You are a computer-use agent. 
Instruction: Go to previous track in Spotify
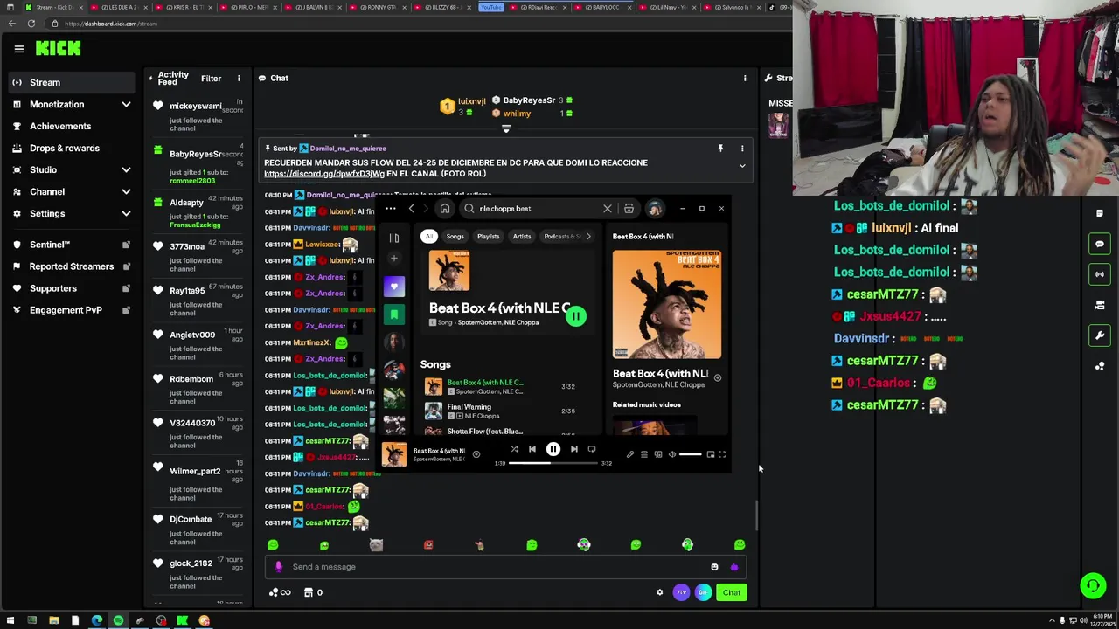tap(532, 449)
